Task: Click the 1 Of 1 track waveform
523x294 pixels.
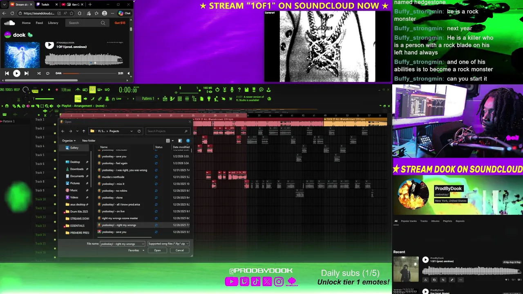Action: (x=84, y=60)
